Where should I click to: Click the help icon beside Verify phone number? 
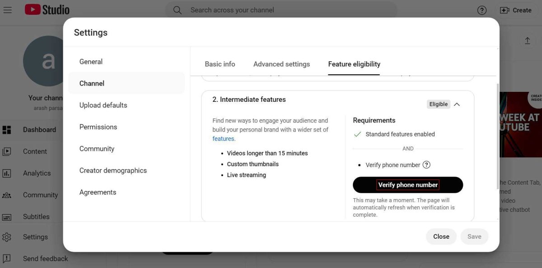pos(426,165)
